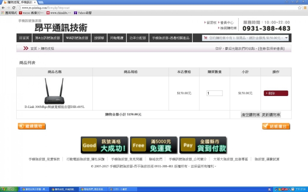Click the 昂平通訊技術 site logo
Image resolution: width=308 pixels, height=192 pixels.
click(61, 28)
